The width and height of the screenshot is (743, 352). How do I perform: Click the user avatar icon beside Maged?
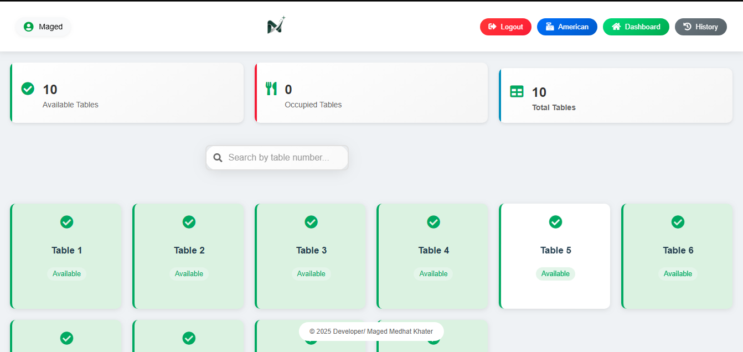click(x=29, y=27)
